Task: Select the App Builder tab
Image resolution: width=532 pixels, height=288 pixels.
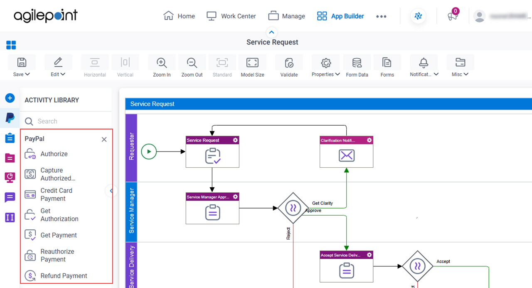Action: tap(340, 16)
